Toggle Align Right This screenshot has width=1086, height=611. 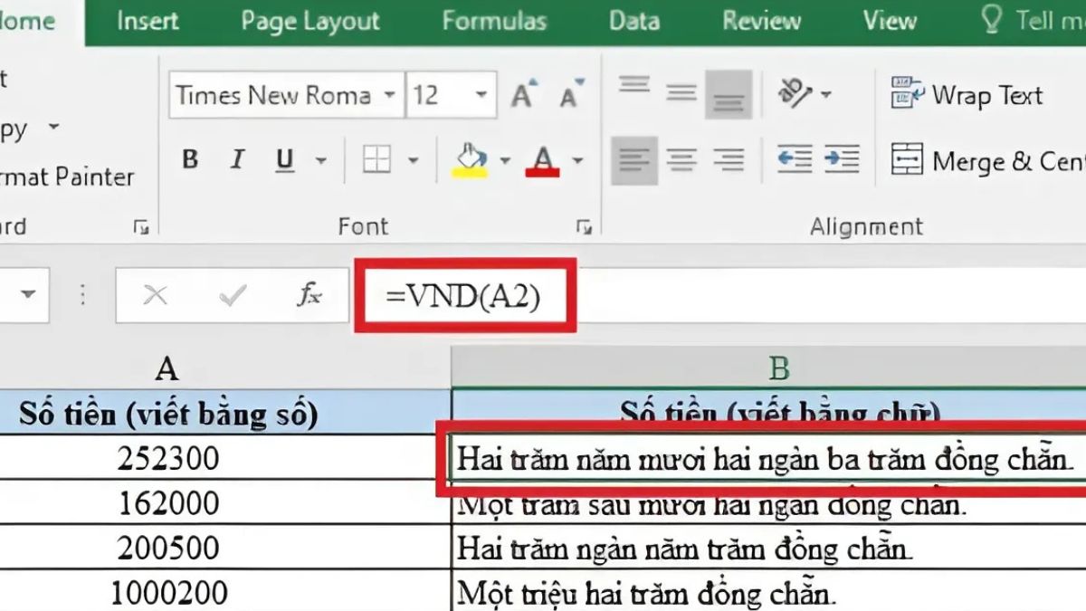pos(728,160)
